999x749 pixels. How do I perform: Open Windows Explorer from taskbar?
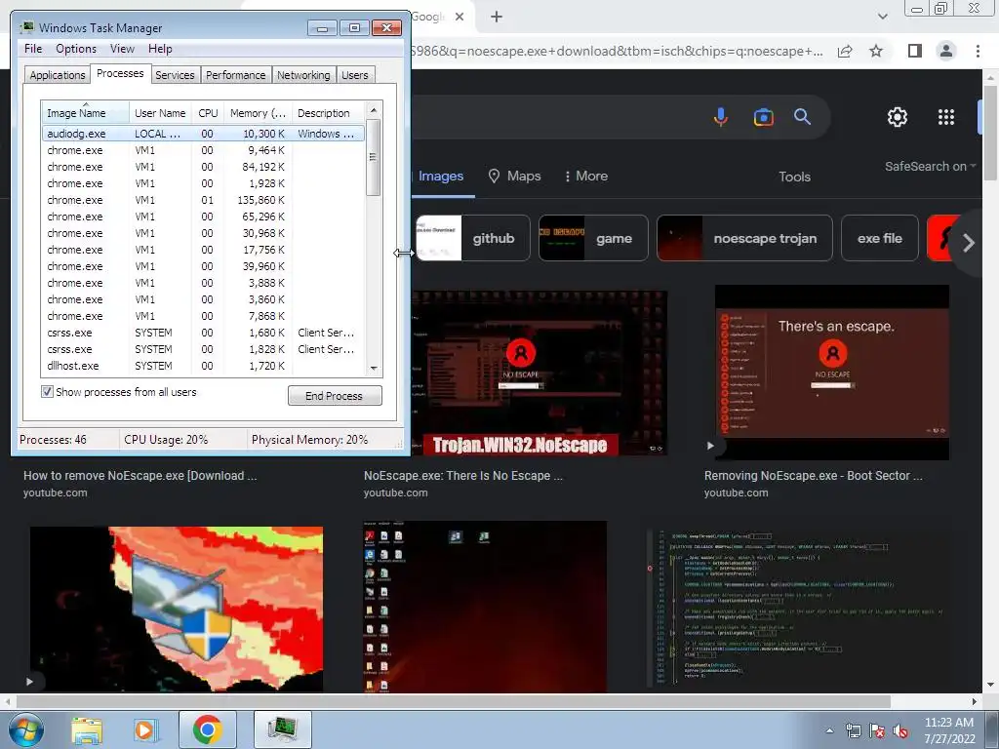coord(86,729)
